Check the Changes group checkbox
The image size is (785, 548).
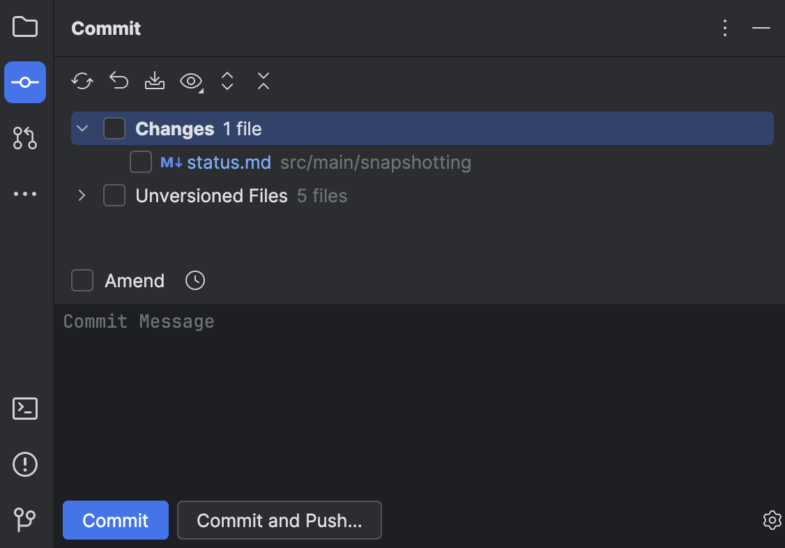pyautogui.click(x=114, y=128)
